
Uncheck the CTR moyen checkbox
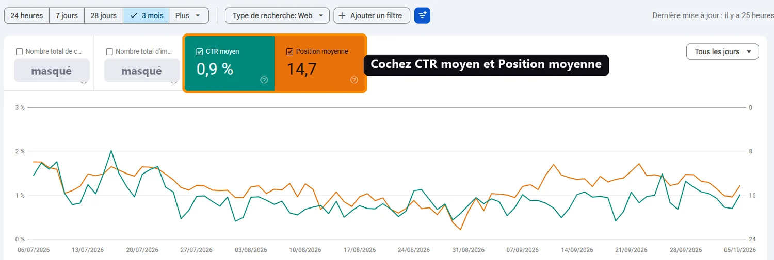coord(200,51)
